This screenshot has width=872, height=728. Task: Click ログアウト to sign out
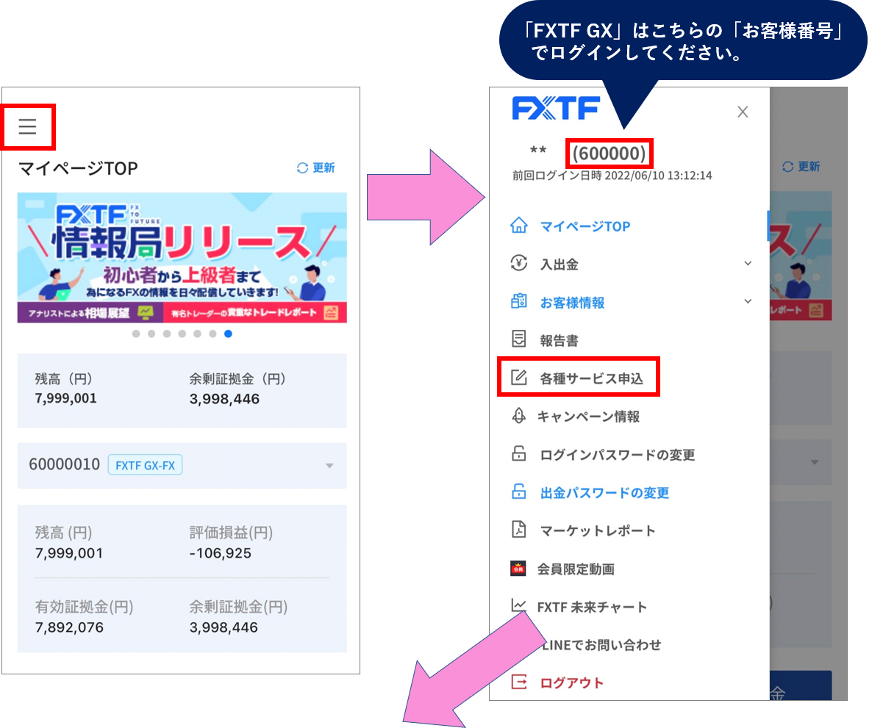pyautogui.click(x=572, y=683)
